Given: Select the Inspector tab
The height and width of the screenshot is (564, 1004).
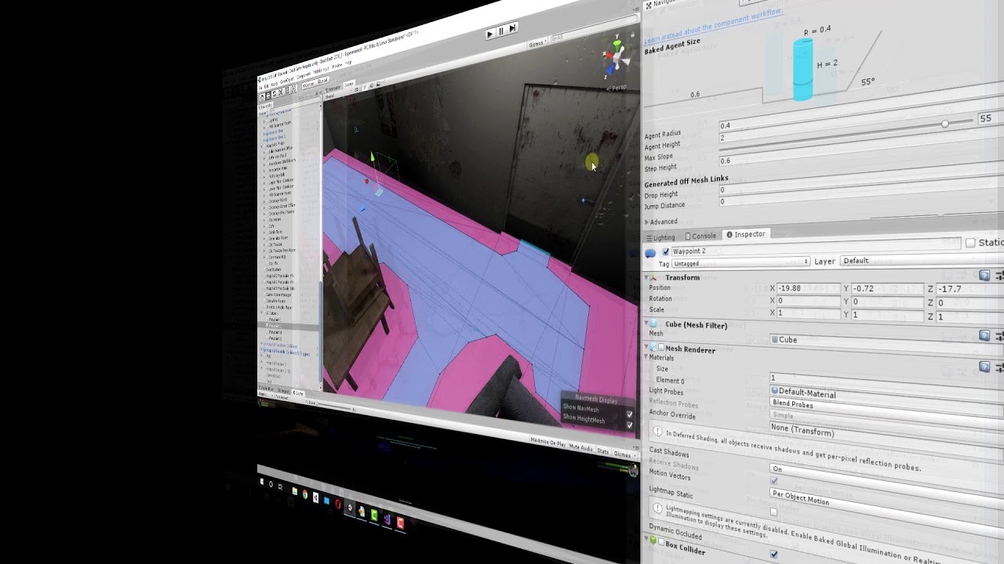Looking at the screenshot, I should [x=747, y=234].
